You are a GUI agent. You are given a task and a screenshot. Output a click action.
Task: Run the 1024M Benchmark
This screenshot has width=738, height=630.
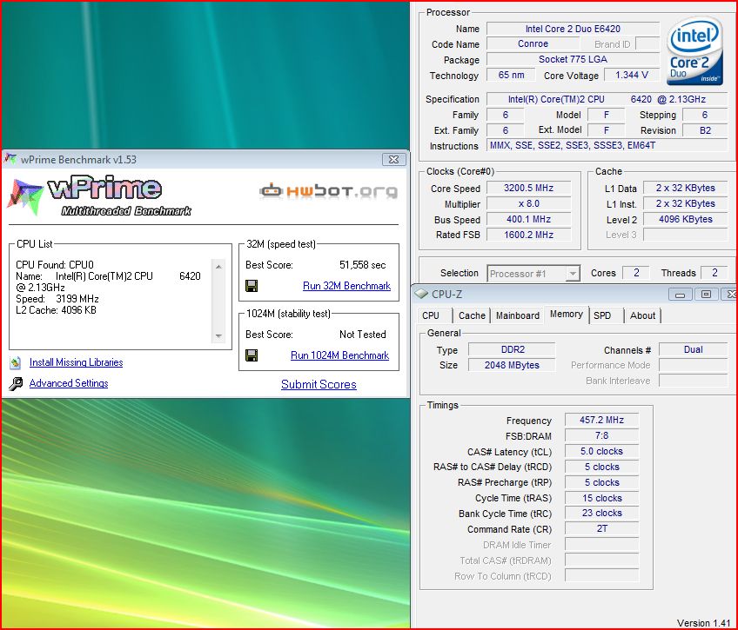coord(339,355)
